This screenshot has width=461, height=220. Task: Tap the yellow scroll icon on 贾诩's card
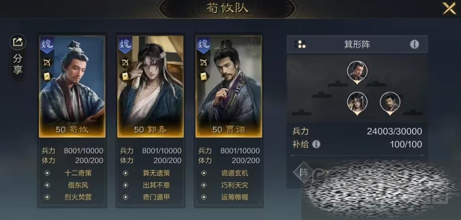click(203, 76)
